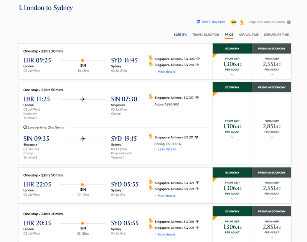This screenshot has height=242, width=307.
Task: Click airline logo next to SQ 319
Action: coord(150,221)
